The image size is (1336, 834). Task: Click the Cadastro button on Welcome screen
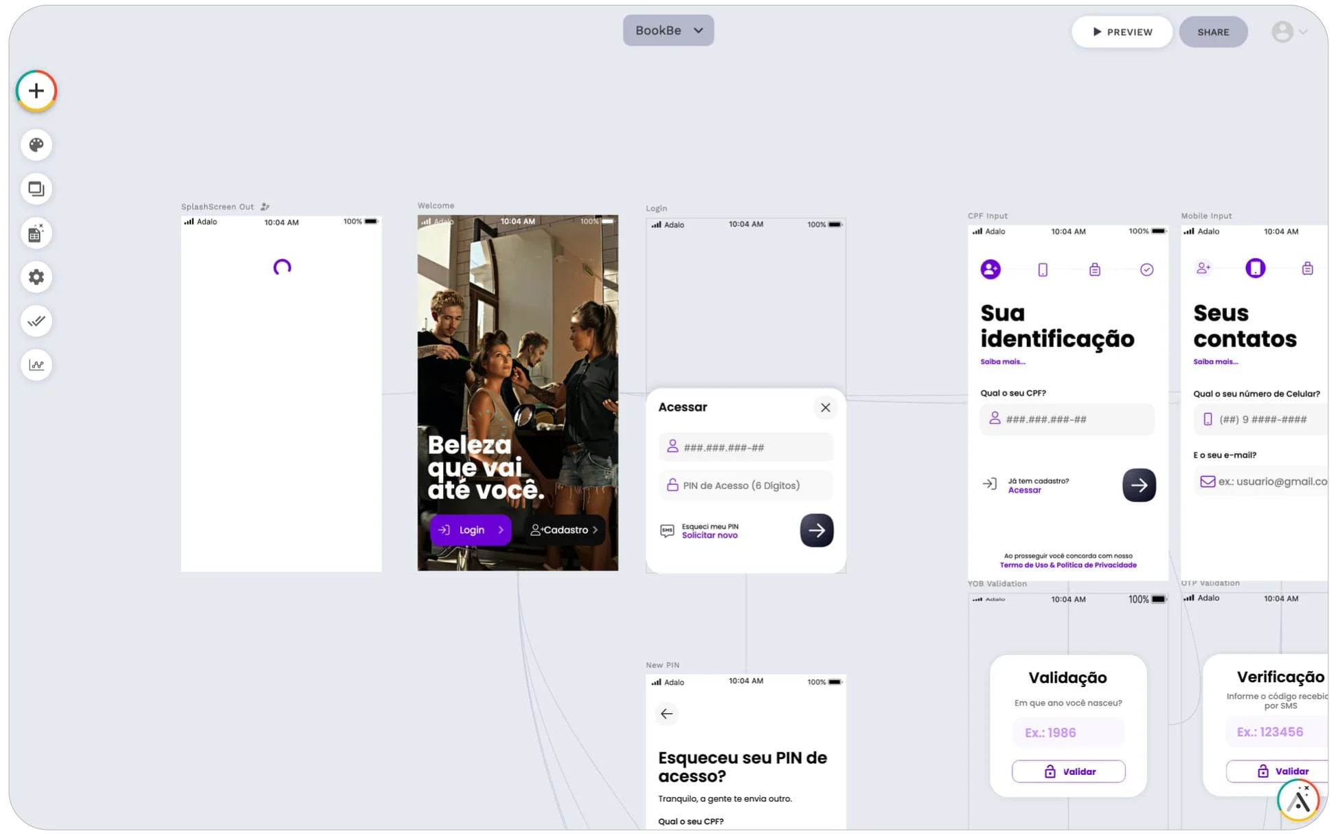click(x=564, y=530)
